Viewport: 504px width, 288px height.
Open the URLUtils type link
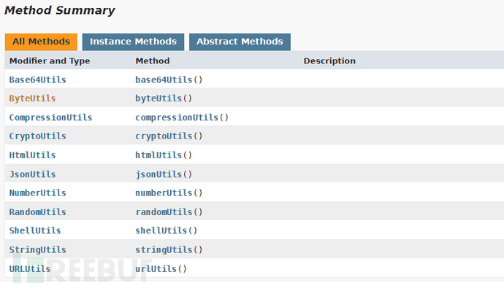pos(30,269)
